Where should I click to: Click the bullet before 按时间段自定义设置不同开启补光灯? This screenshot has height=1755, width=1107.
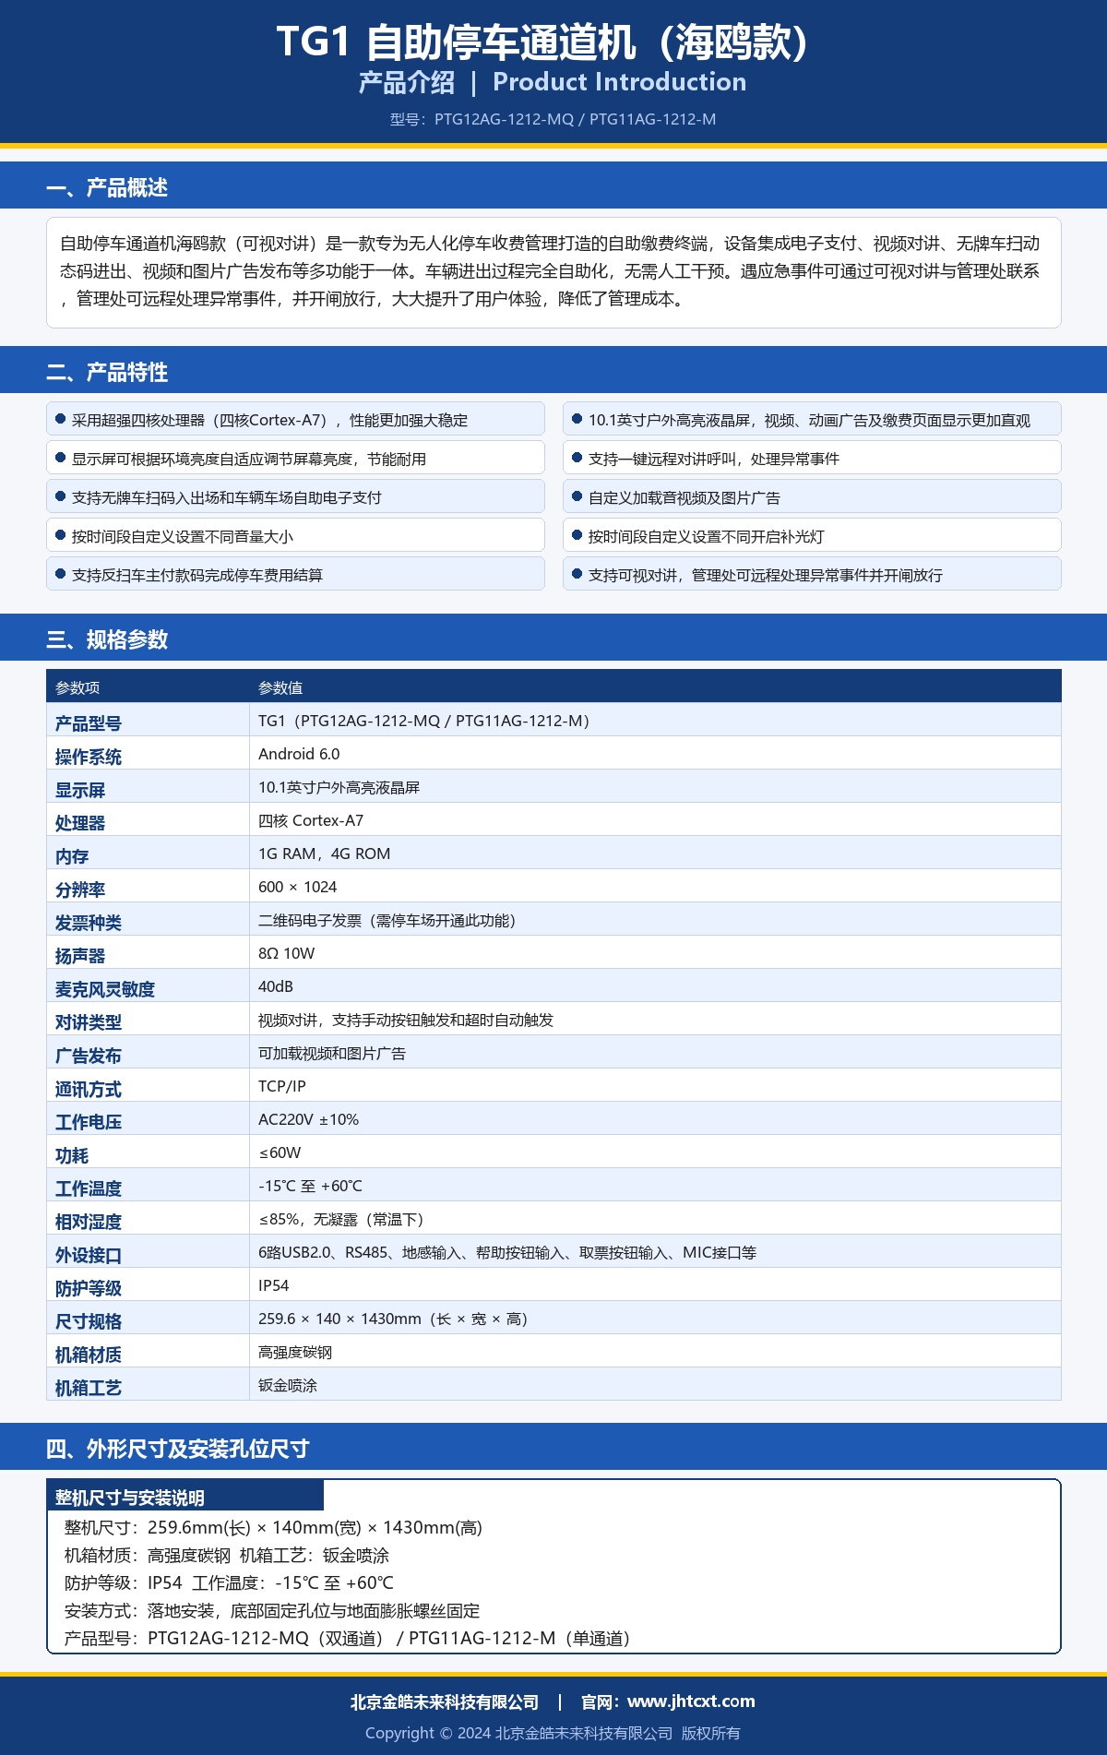(x=577, y=535)
